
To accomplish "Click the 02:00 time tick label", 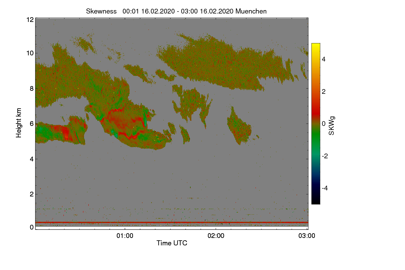I will pyautogui.click(x=216, y=236).
